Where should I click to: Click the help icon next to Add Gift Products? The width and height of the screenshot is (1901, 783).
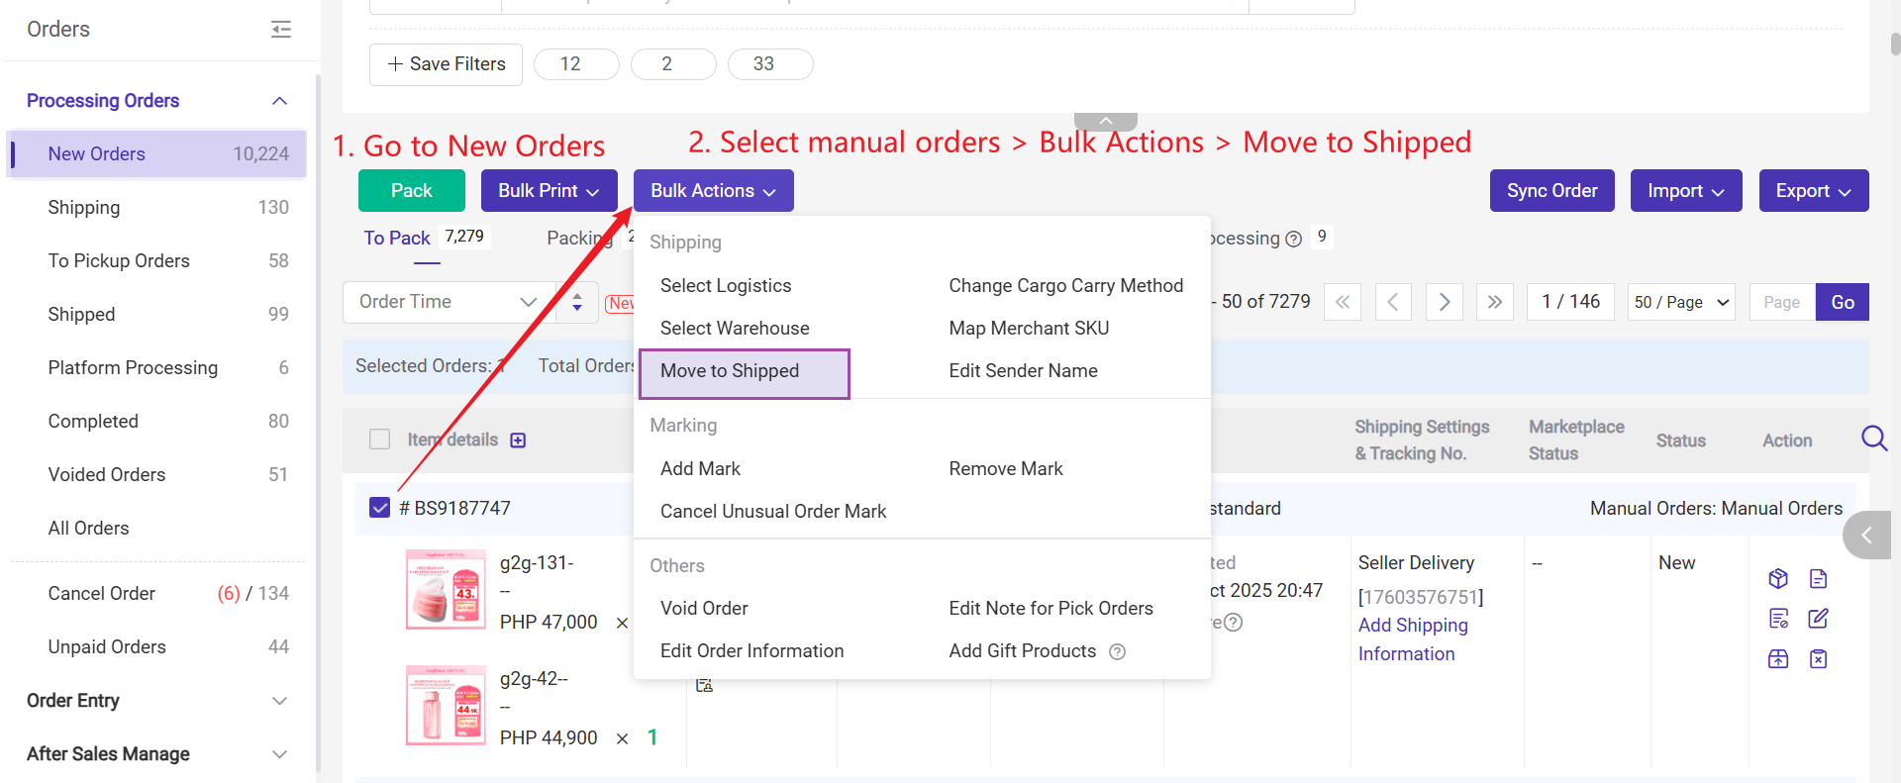[x=1117, y=651]
